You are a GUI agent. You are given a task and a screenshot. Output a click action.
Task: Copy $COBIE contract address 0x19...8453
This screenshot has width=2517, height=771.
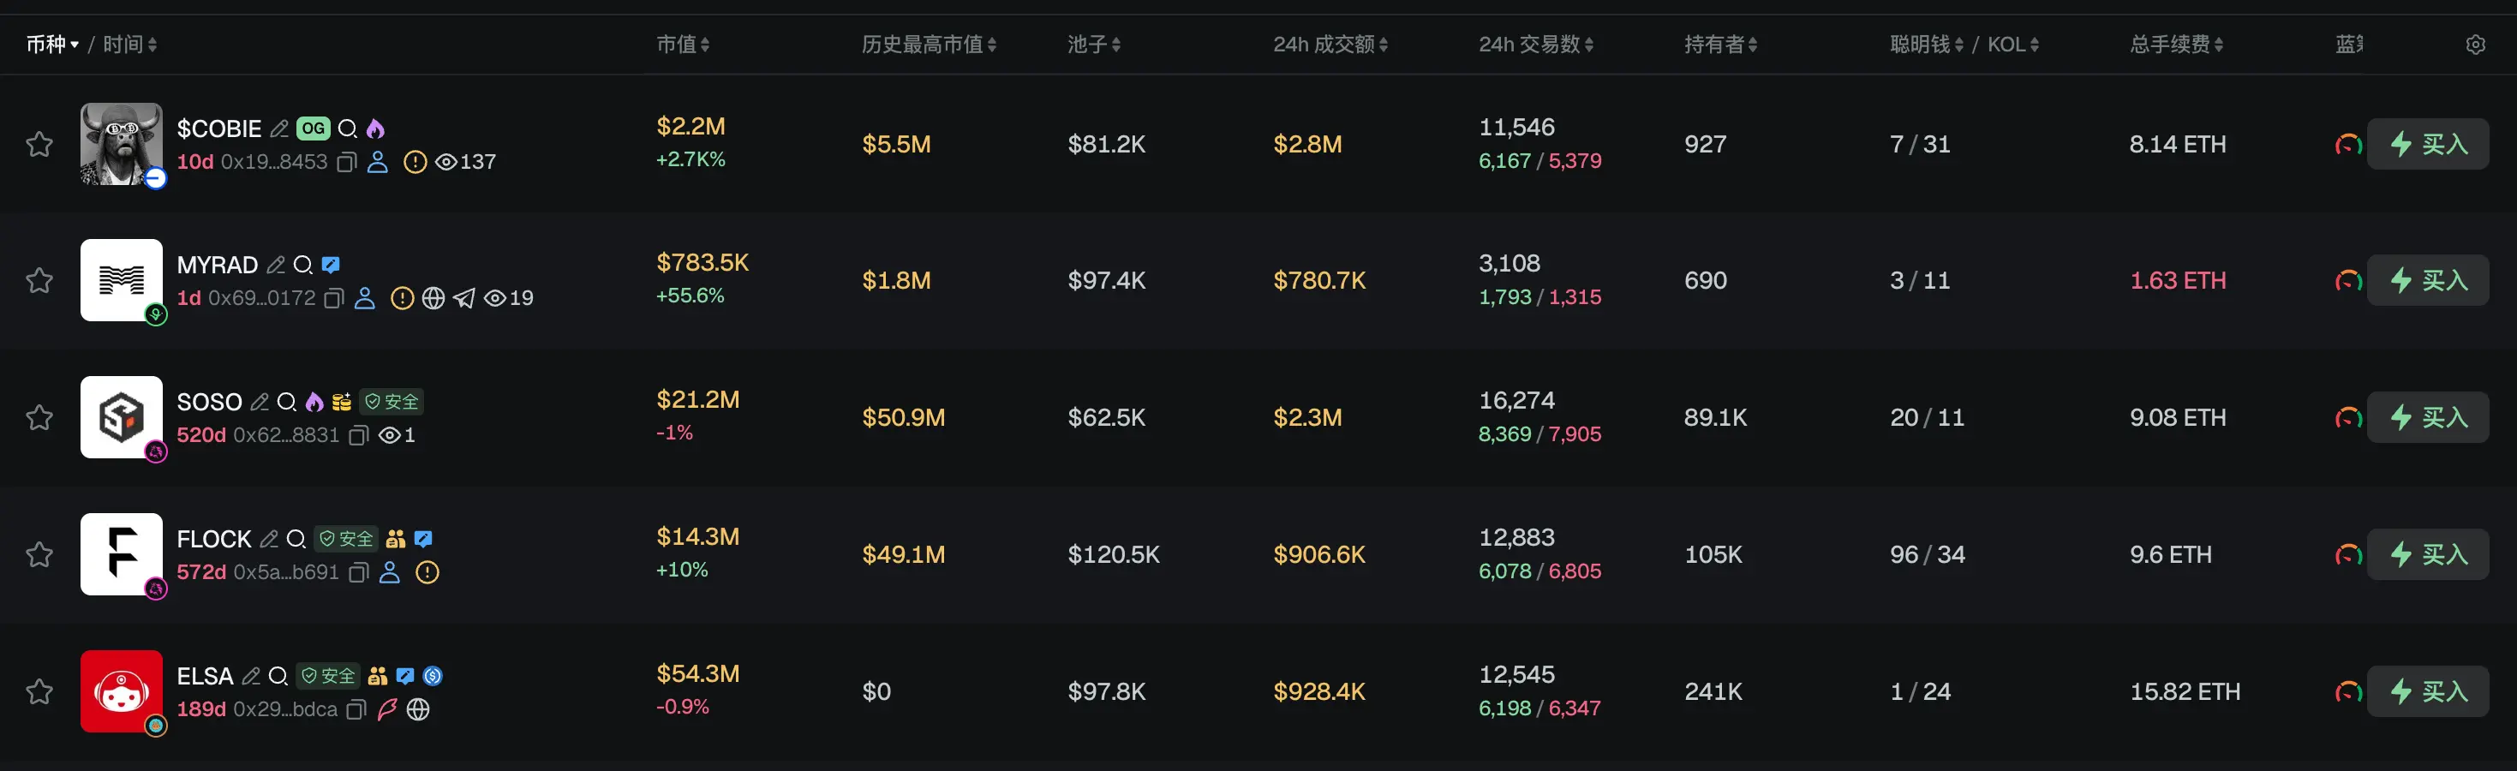tap(346, 162)
